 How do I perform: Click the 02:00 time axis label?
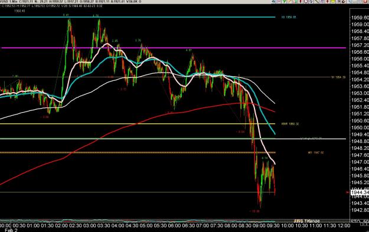61,226
